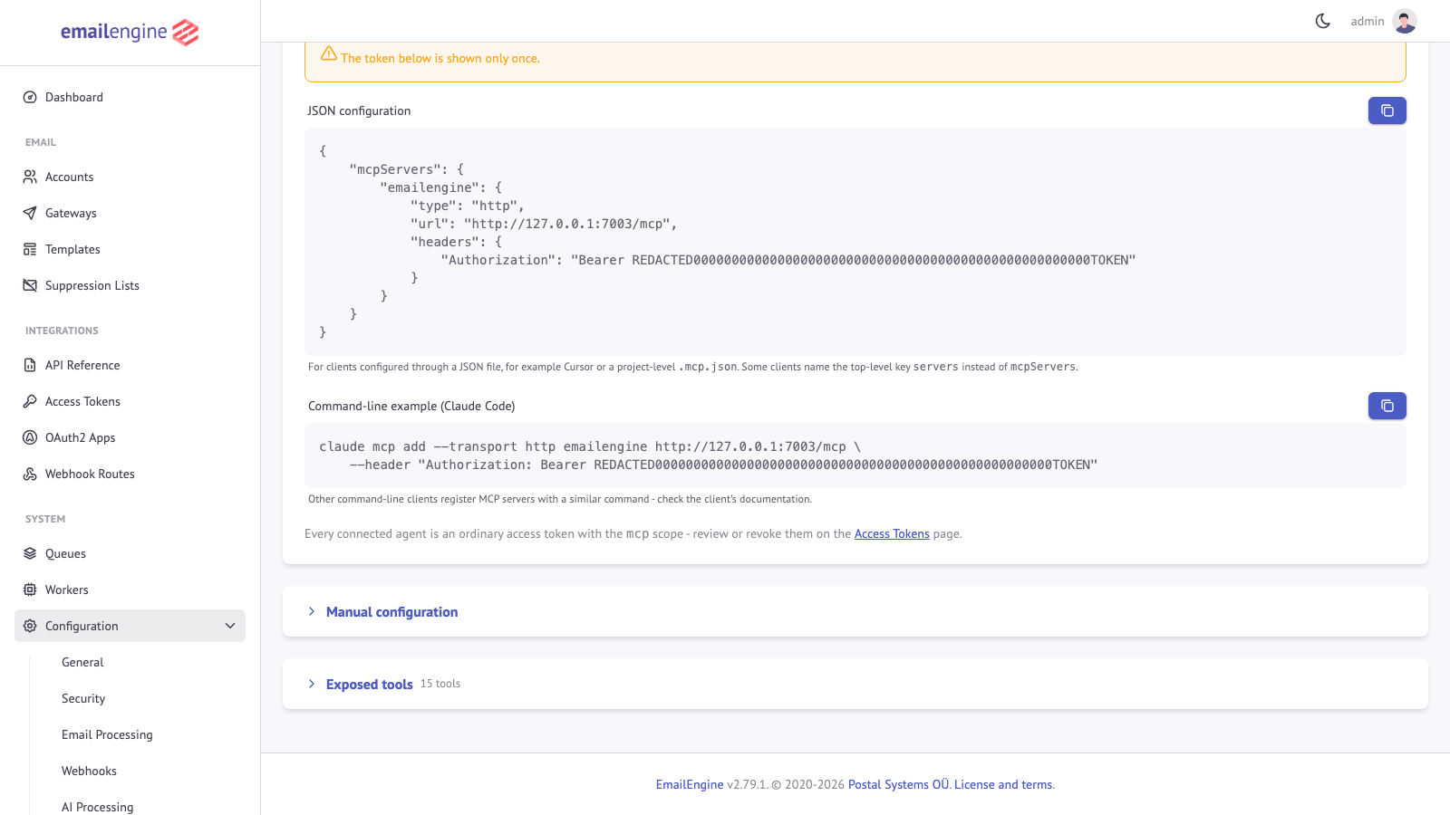Open the admin user avatar
This screenshot has height=815, width=1450.
click(x=1405, y=21)
